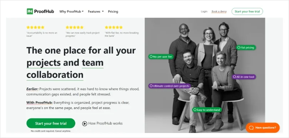
Task: Click the How ProofHub works link text
Action: pyautogui.click(x=105, y=123)
